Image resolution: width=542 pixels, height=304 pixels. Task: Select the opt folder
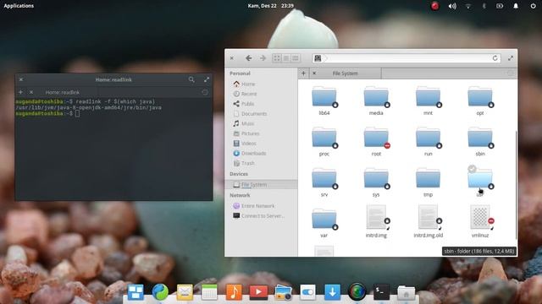point(480,100)
